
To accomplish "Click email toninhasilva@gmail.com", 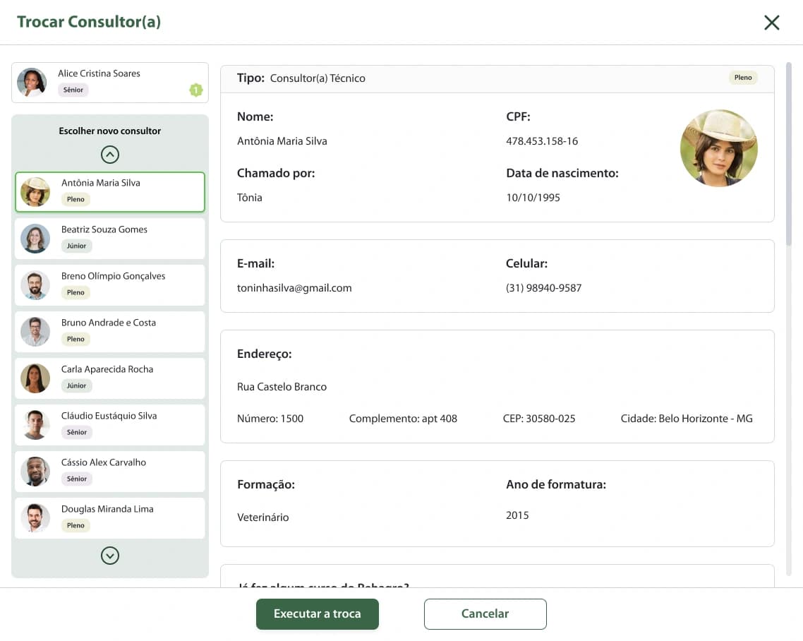I will pyautogui.click(x=294, y=288).
